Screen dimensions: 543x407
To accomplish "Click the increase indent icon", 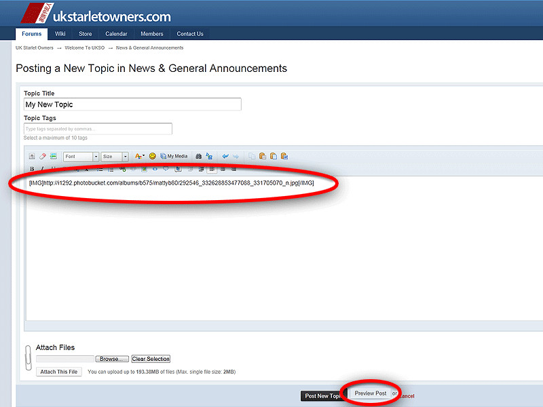I will point(201,169).
